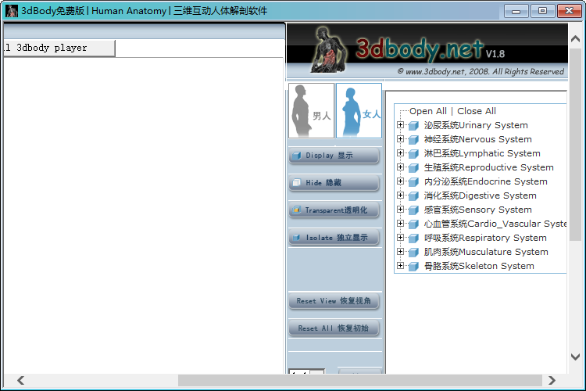Click the cube icon beside Skeleton System

click(x=413, y=267)
